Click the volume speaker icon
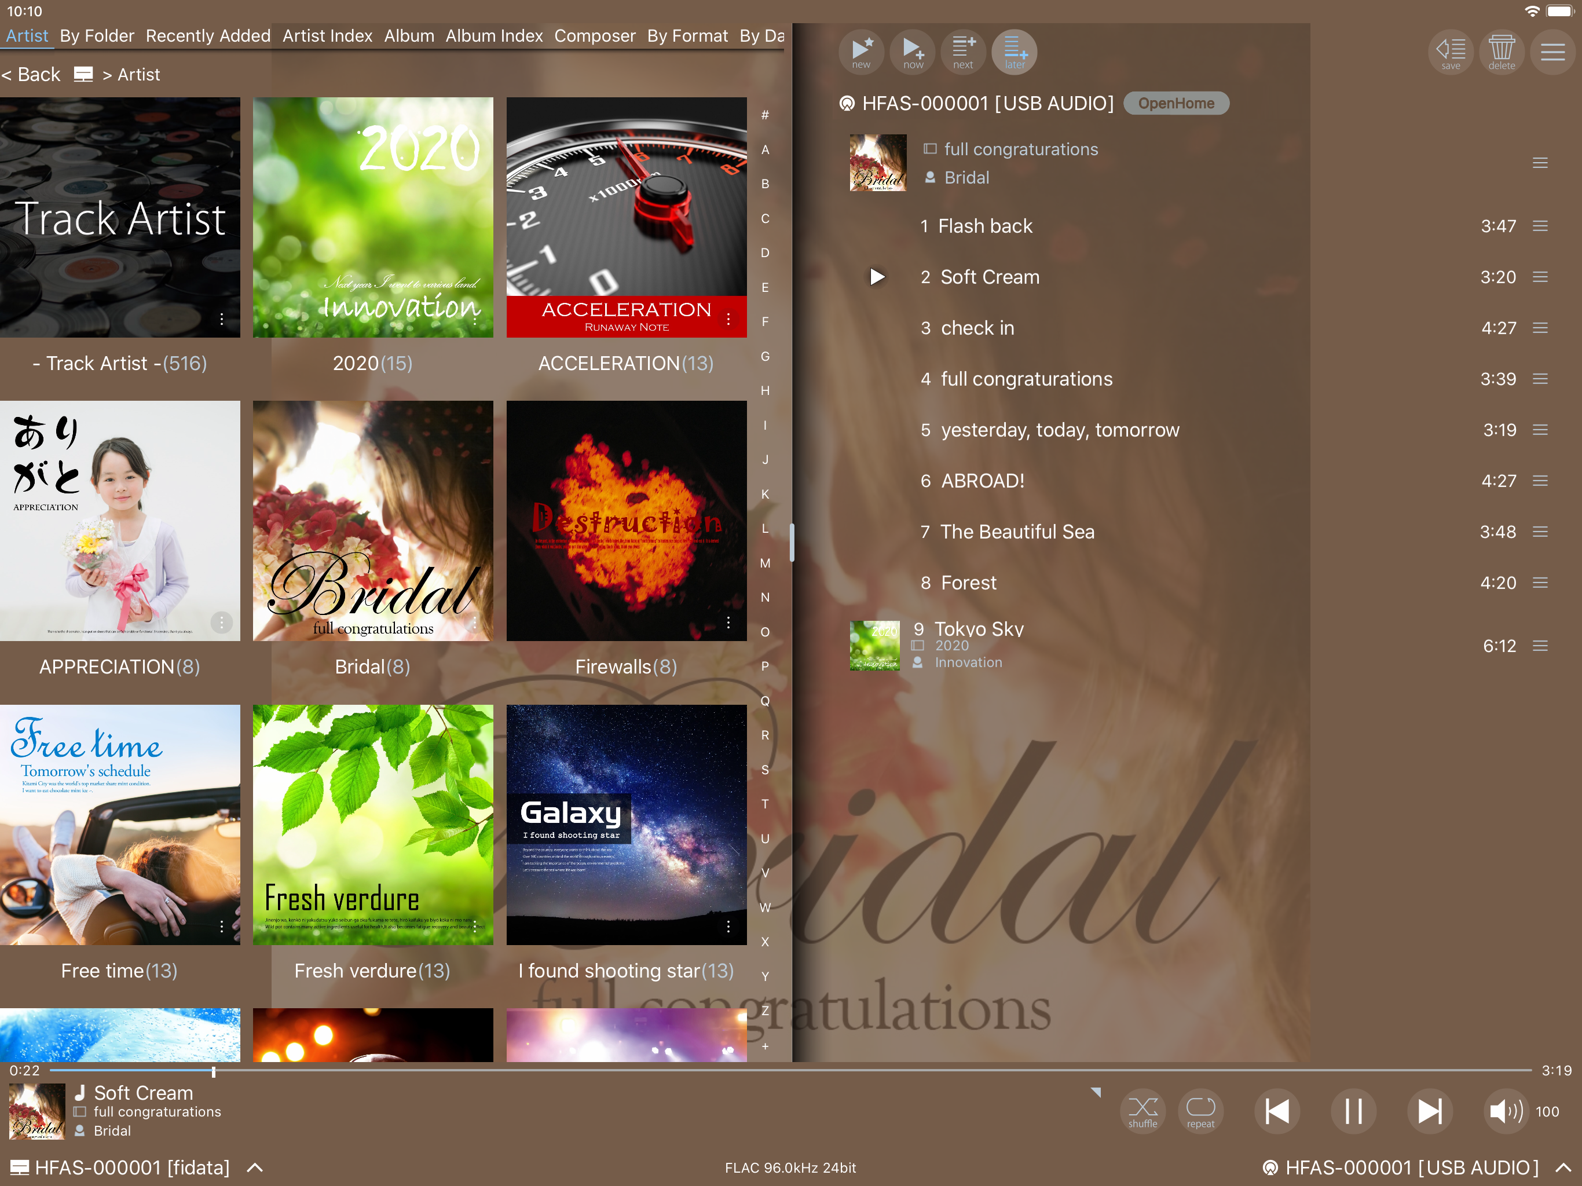This screenshot has height=1186, width=1582. (1505, 1111)
